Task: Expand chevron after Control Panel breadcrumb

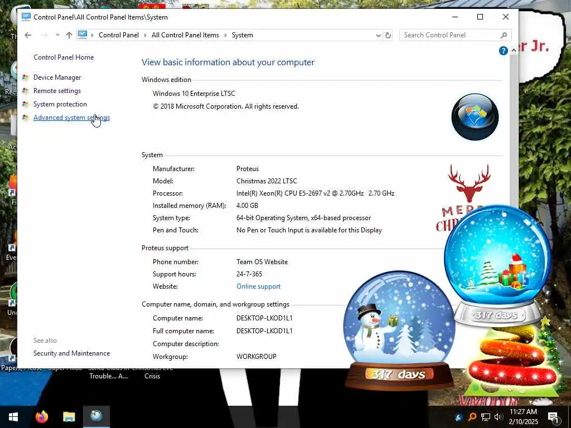Action: coord(145,35)
